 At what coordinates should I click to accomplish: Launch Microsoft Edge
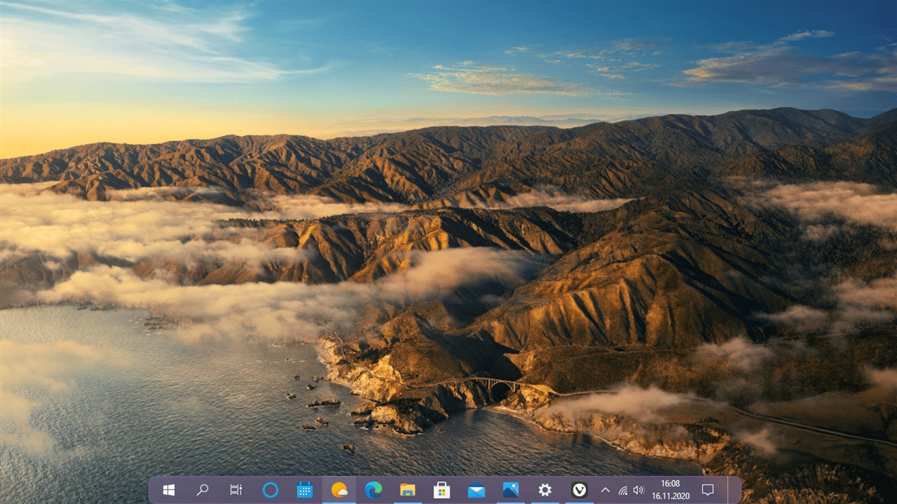coord(373,489)
